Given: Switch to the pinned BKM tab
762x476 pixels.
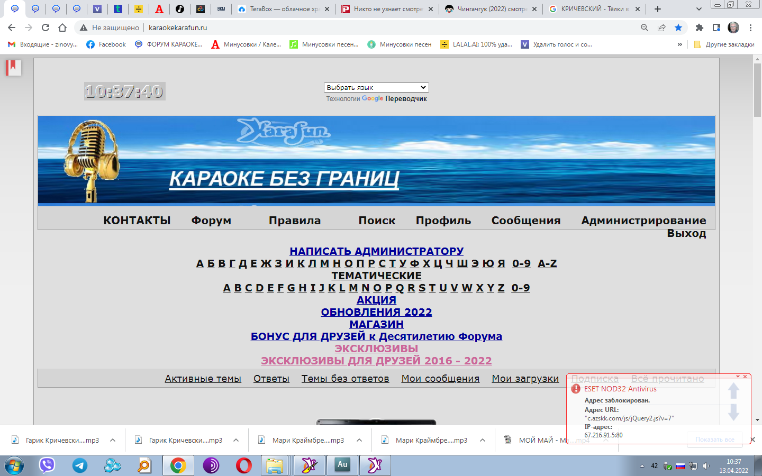Looking at the screenshot, I should click(x=221, y=9).
